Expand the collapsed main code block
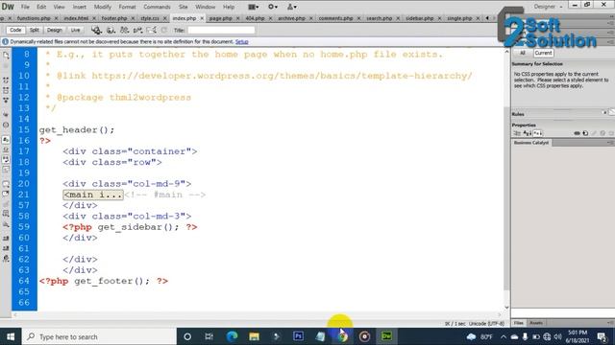Image resolution: width=615 pixels, height=345 pixels. click(x=93, y=195)
